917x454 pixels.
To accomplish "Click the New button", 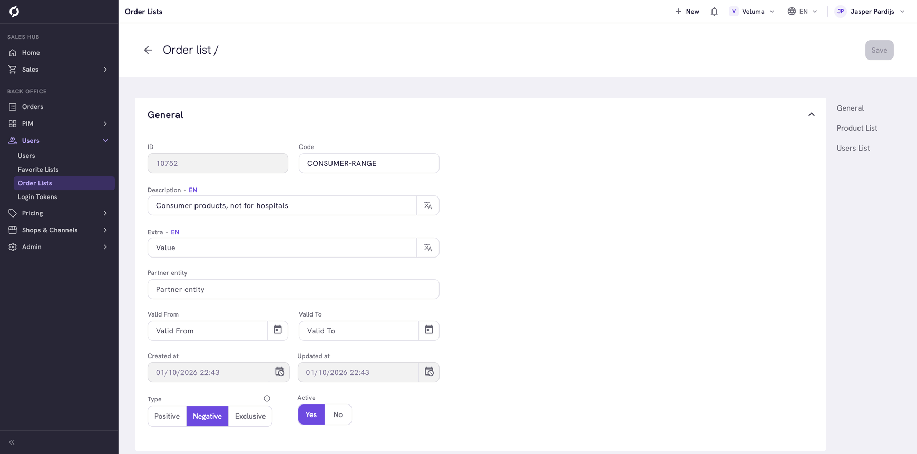I will 687,12.
